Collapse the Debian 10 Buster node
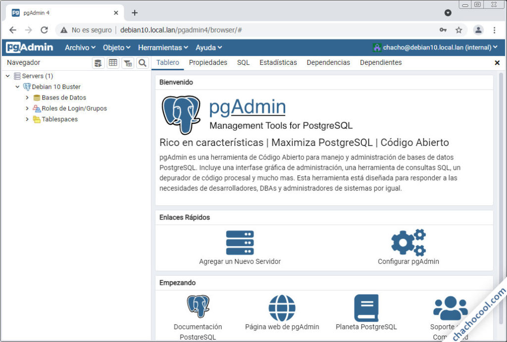The height and width of the screenshot is (342, 507). 17,87
